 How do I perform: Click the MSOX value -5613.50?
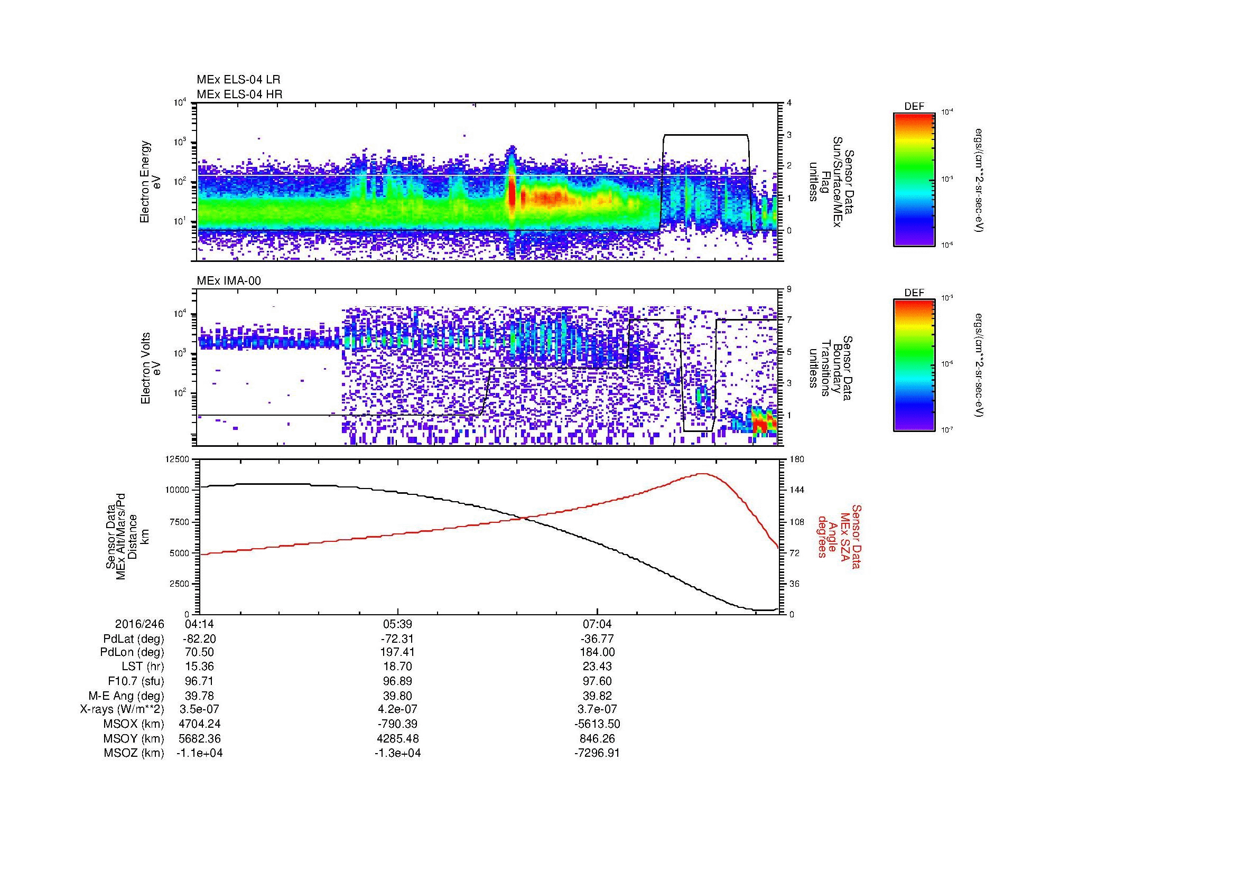[x=597, y=725]
